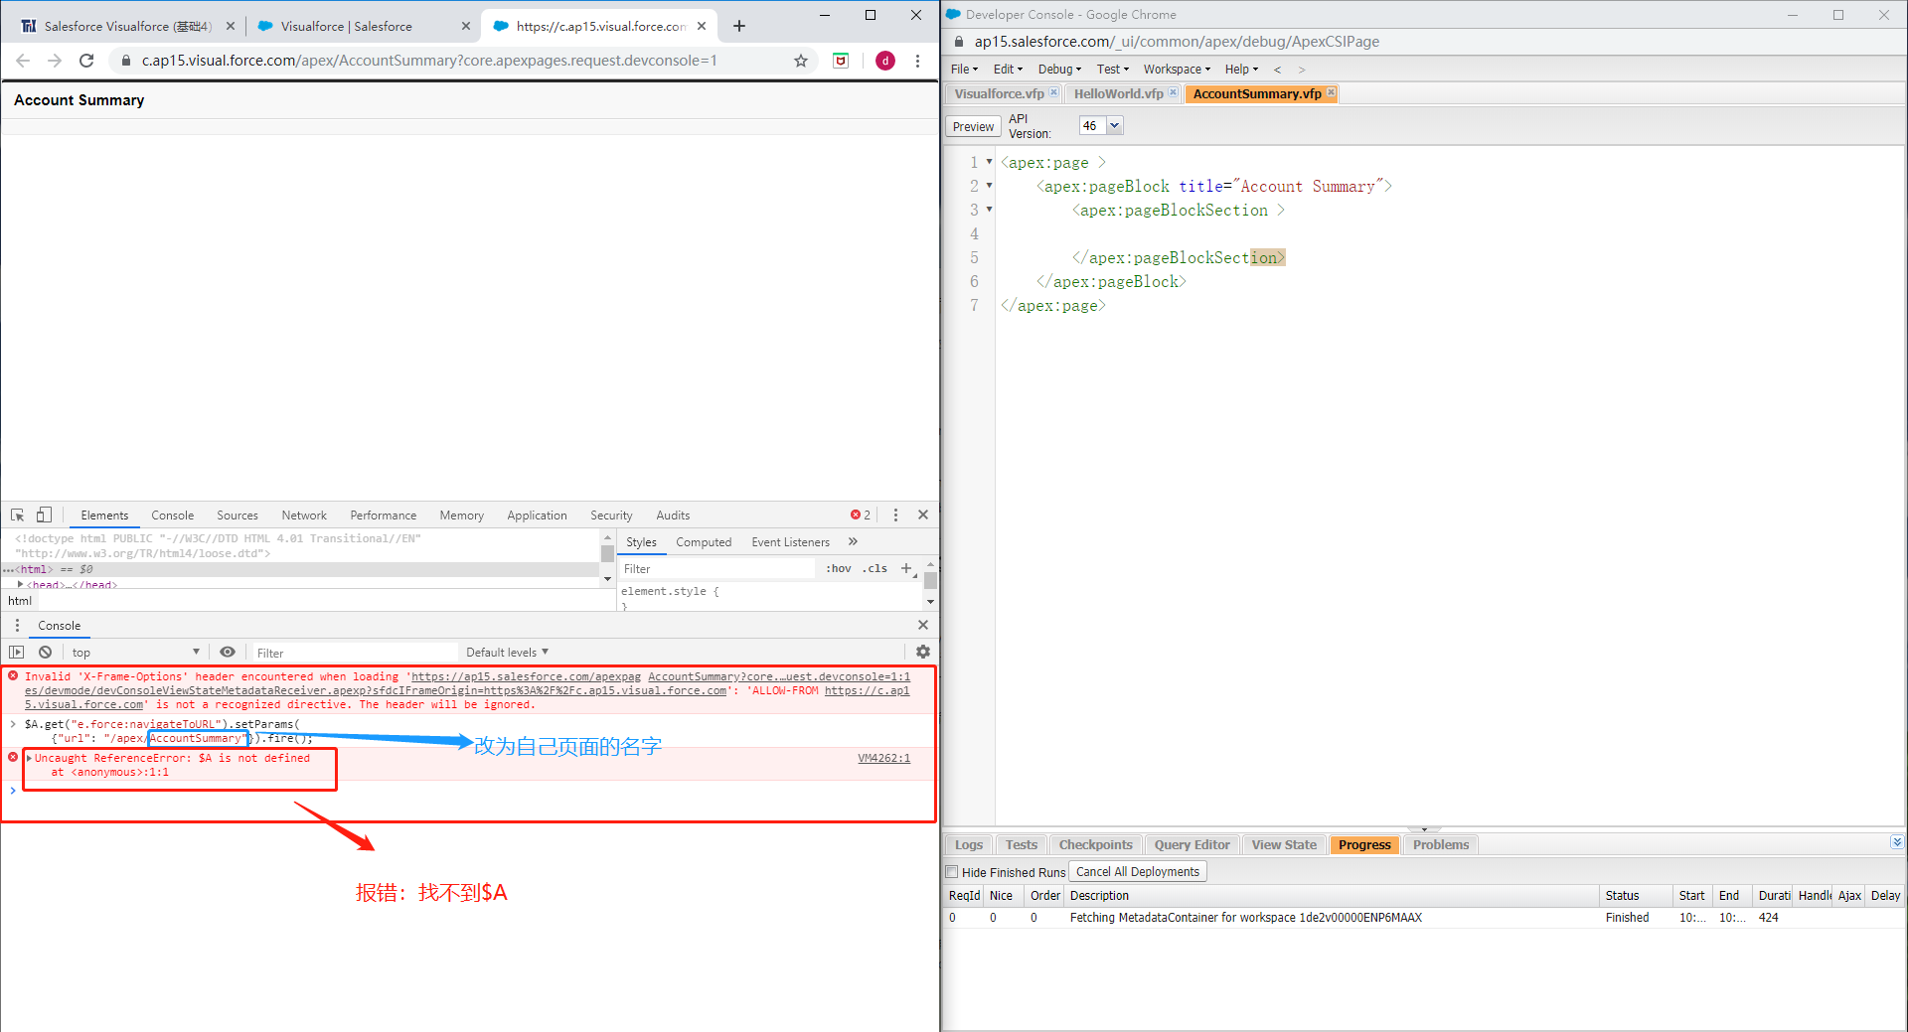
Task: Toggle the console sidebar icon
Action: click(17, 652)
